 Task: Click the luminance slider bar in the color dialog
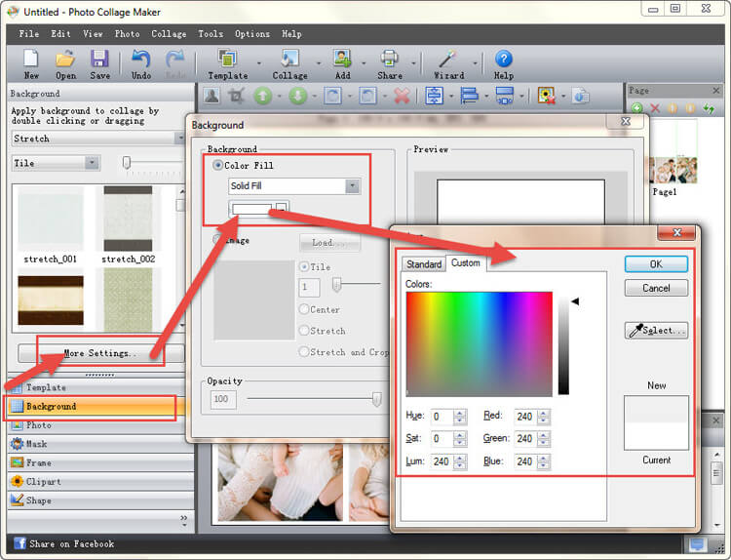pos(563,345)
